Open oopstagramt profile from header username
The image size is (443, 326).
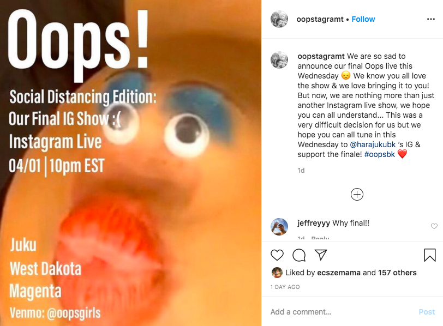point(320,19)
